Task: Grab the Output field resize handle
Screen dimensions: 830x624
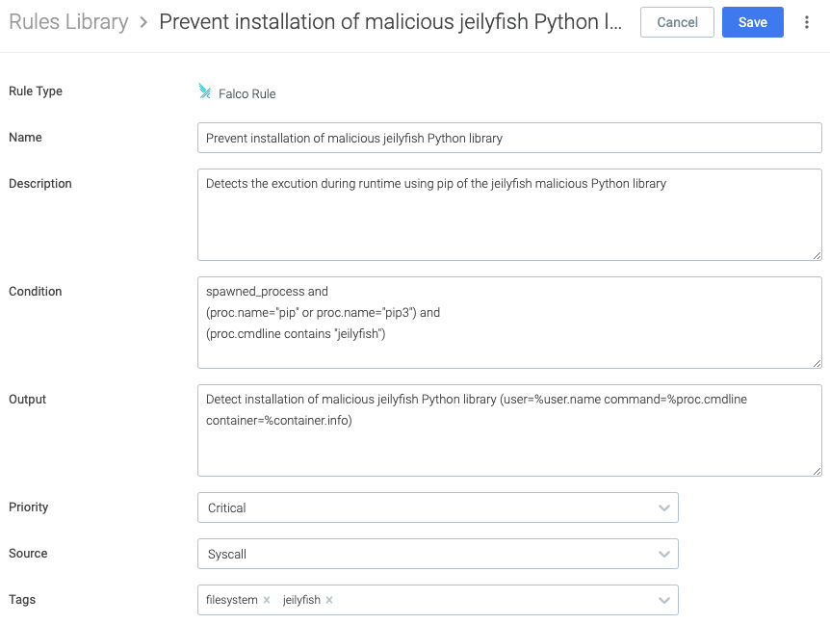Action: [817, 471]
